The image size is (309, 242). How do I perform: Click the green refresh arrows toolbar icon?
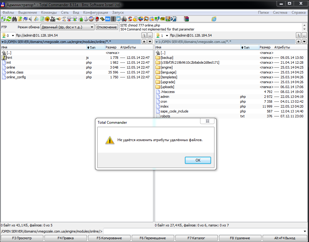click(9, 19)
